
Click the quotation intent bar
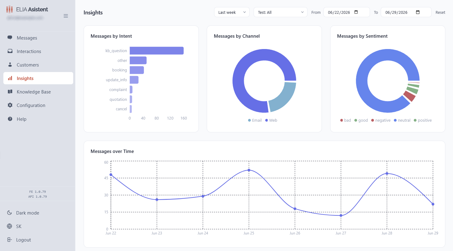tap(131, 99)
